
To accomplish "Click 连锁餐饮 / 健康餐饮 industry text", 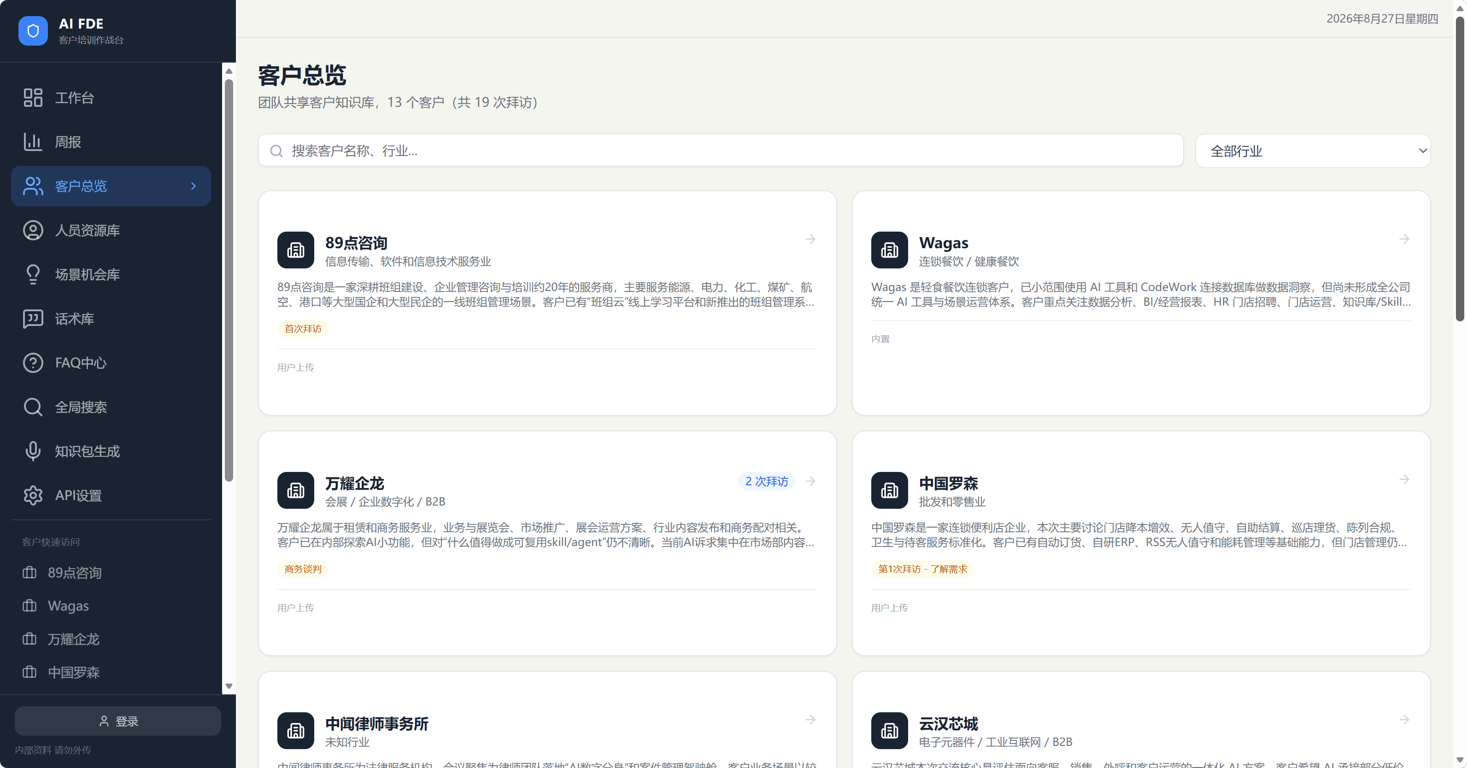I will 968,262.
